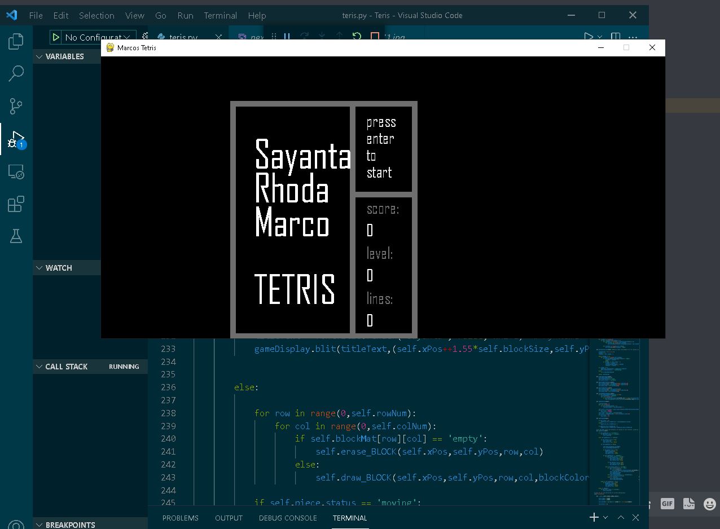Open the launch configuration dropdown
Viewport: 720px width, 529px height.
[x=96, y=37]
